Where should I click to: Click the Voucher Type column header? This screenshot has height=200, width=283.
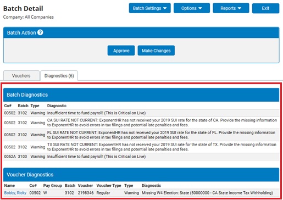coord(109,186)
